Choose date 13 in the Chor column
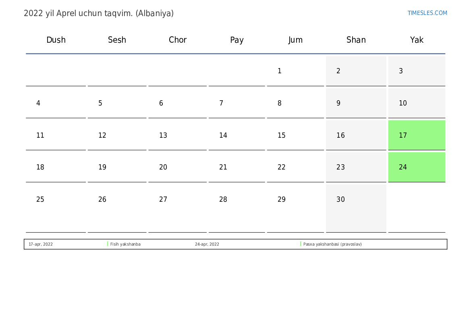This screenshot has width=471, height=333. click(x=163, y=135)
